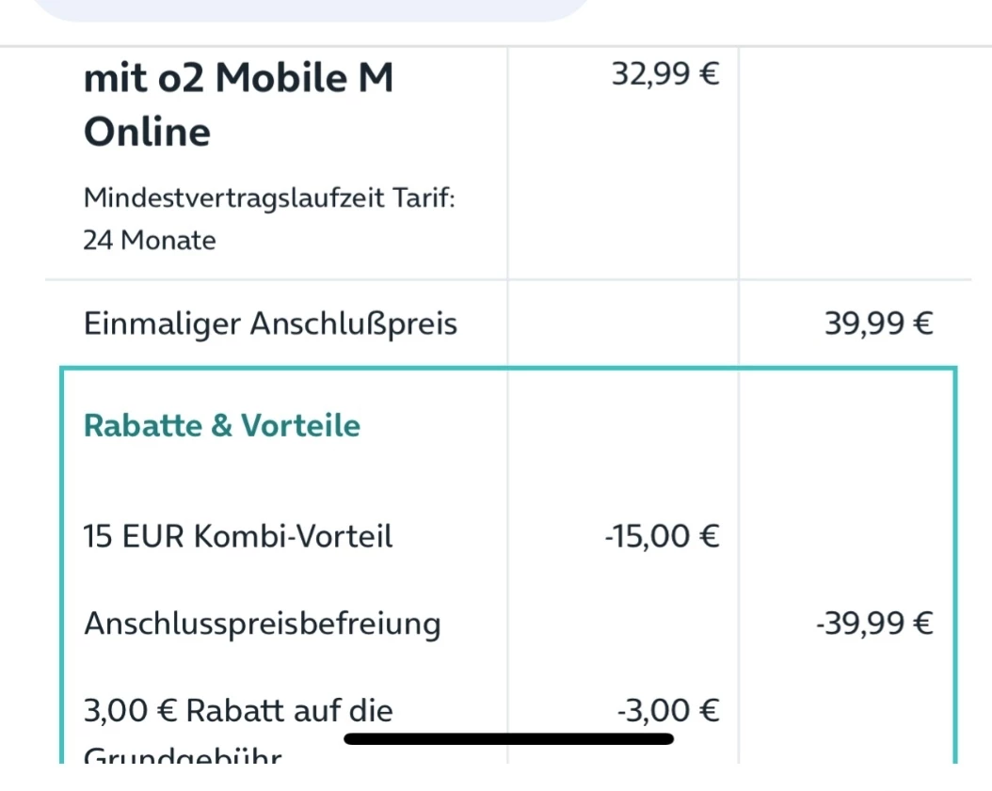Screen dimensions: 992x791
Task: Tap the positive 39,99 € connection fee
Action: (878, 324)
